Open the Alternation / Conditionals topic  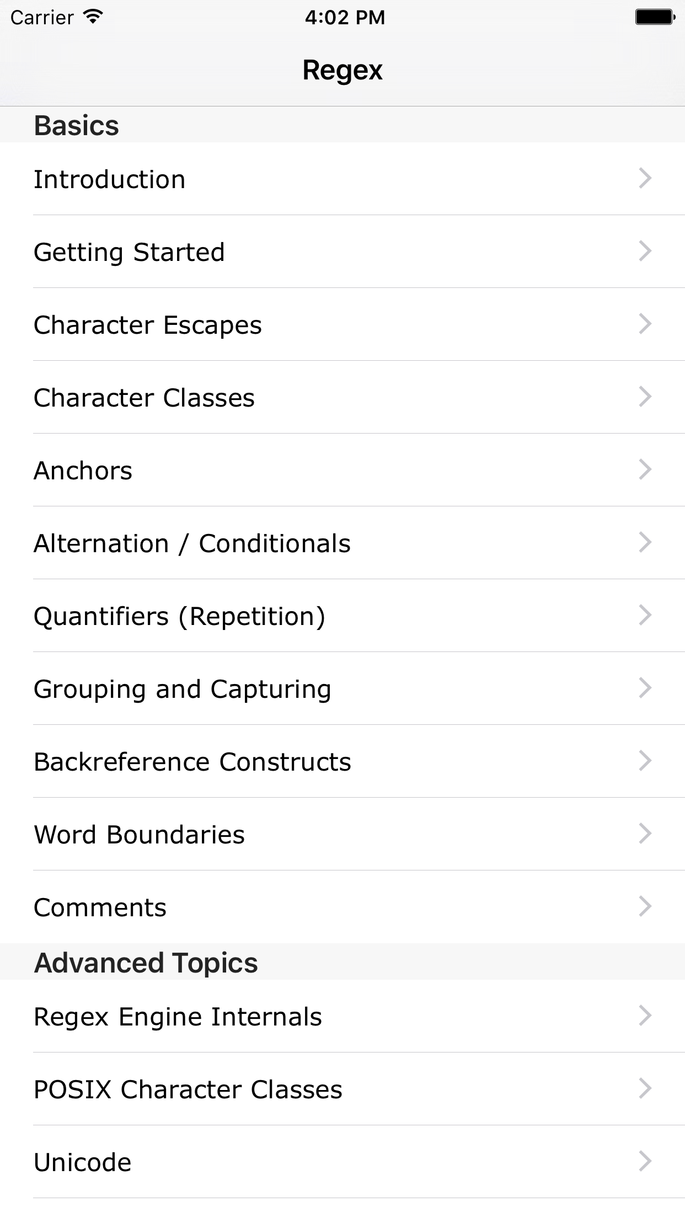click(192, 543)
